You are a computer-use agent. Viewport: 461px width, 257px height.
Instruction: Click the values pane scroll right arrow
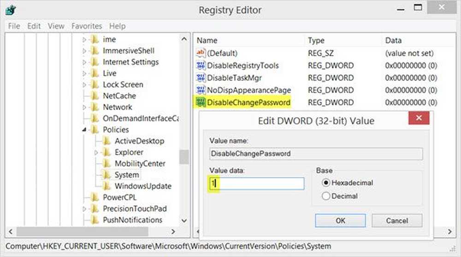point(450,232)
